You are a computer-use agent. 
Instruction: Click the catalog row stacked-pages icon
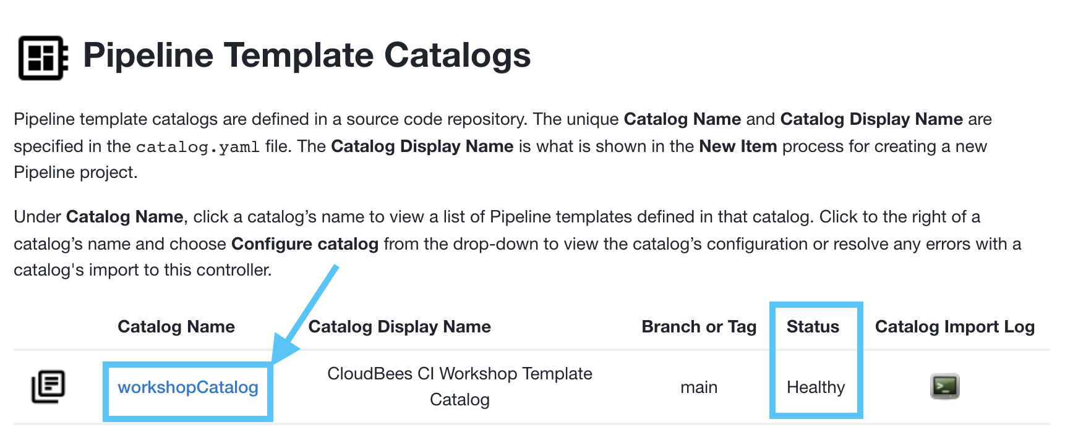[x=48, y=387]
